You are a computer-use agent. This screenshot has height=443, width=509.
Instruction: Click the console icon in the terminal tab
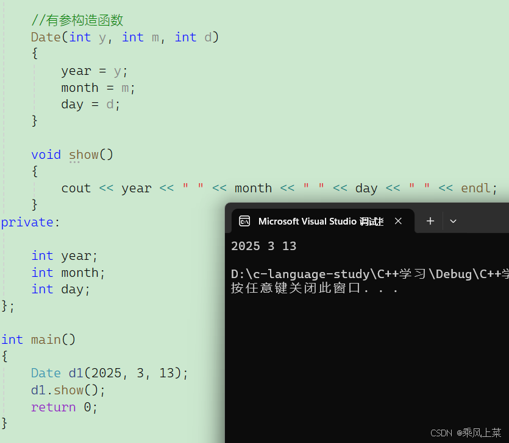pos(244,221)
